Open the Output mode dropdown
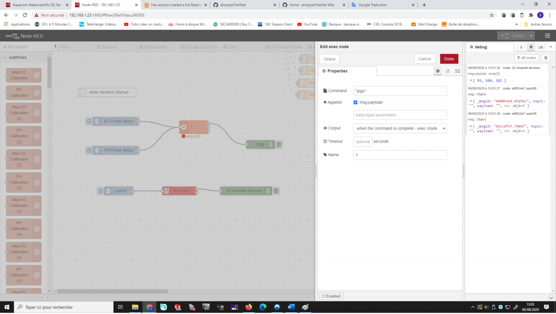The width and height of the screenshot is (556, 314). click(x=400, y=128)
